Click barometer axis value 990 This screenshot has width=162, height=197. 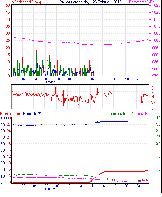(155, 55)
